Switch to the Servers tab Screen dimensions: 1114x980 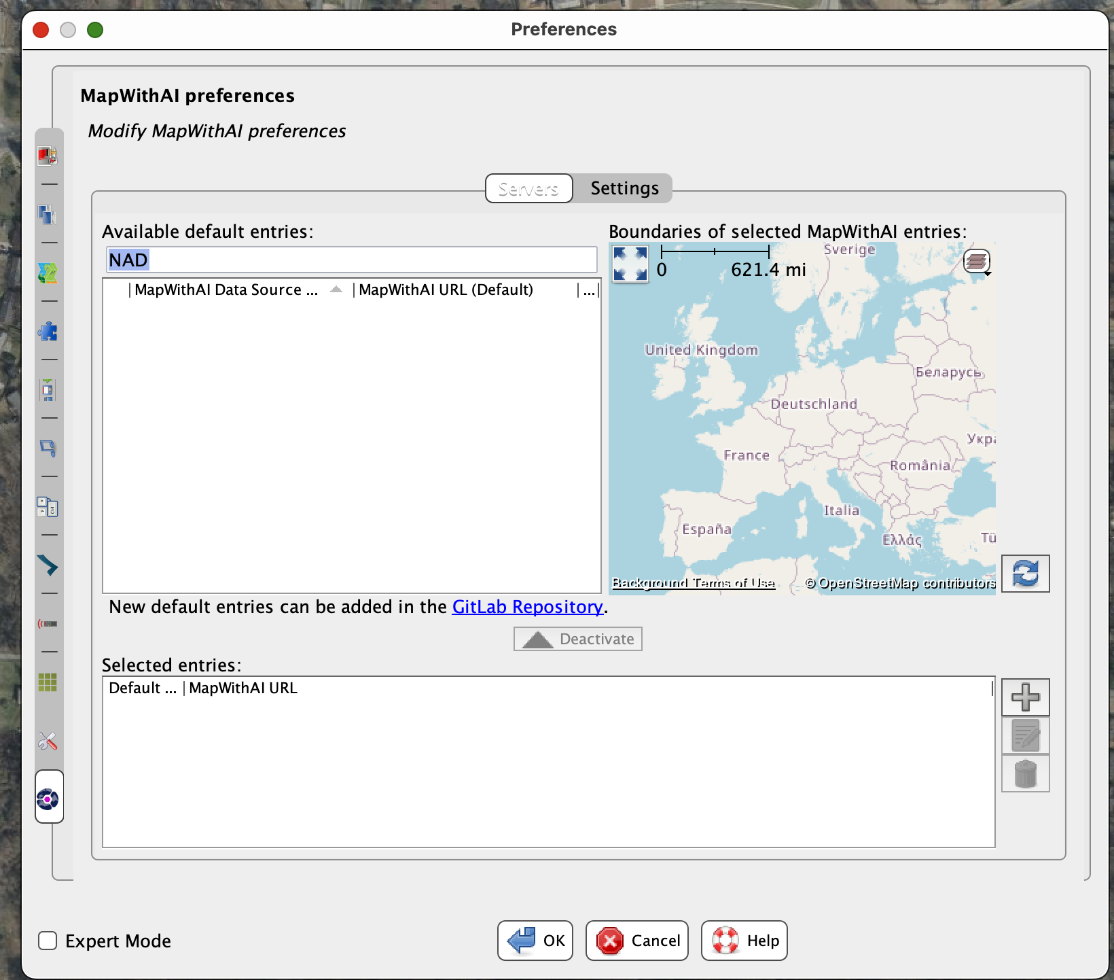[x=528, y=188]
